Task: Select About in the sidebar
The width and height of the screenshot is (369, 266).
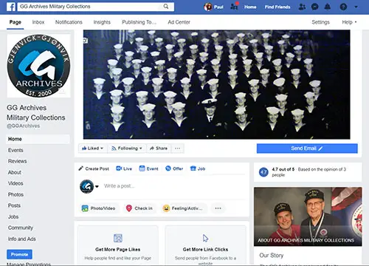Action: (15, 172)
